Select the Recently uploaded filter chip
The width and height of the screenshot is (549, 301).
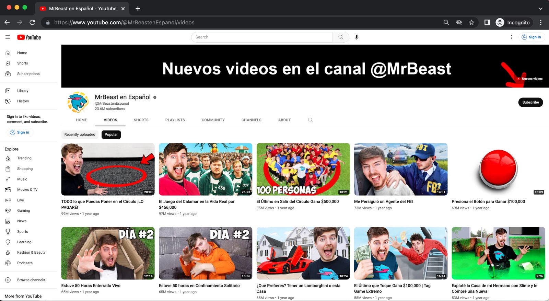coord(80,135)
